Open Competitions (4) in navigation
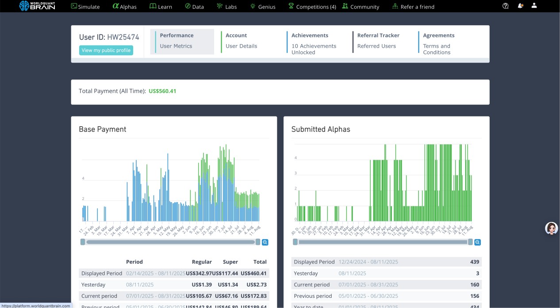Viewport: 560px width, 308px height. 312,7
